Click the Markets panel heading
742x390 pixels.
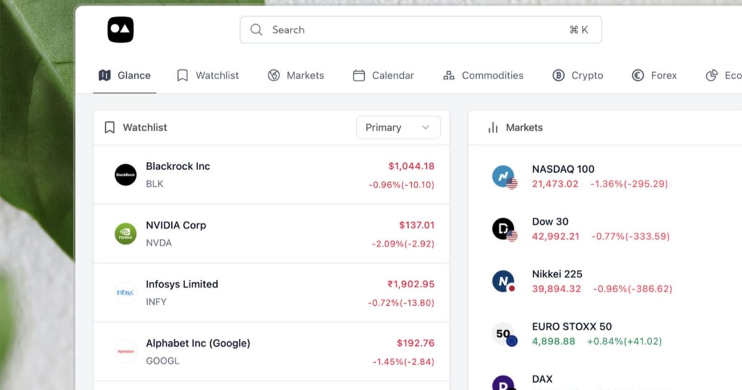(524, 128)
